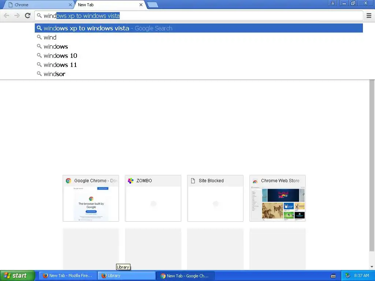Switch to the Chrome tab
The width and height of the screenshot is (375, 281).
[38, 5]
